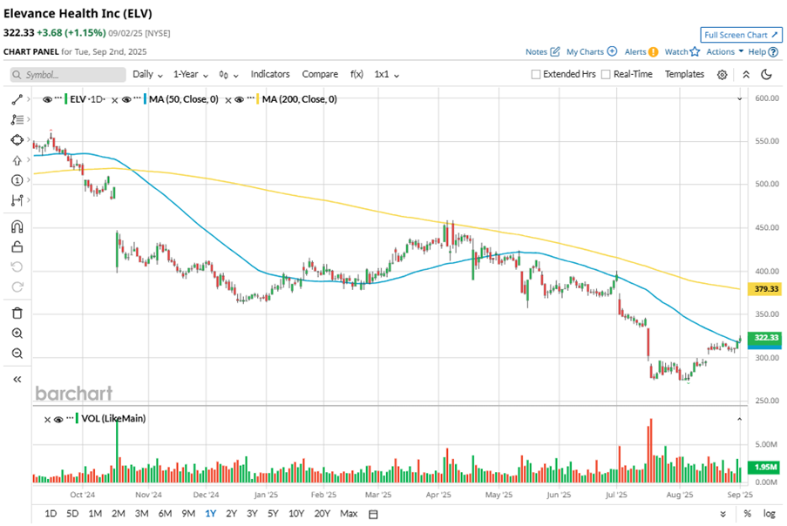Hide the ELV price series

47,99
